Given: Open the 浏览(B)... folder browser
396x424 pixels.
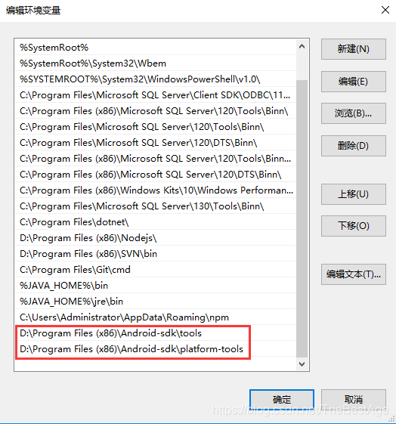Looking at the screenshot, I should click(353, 113).
